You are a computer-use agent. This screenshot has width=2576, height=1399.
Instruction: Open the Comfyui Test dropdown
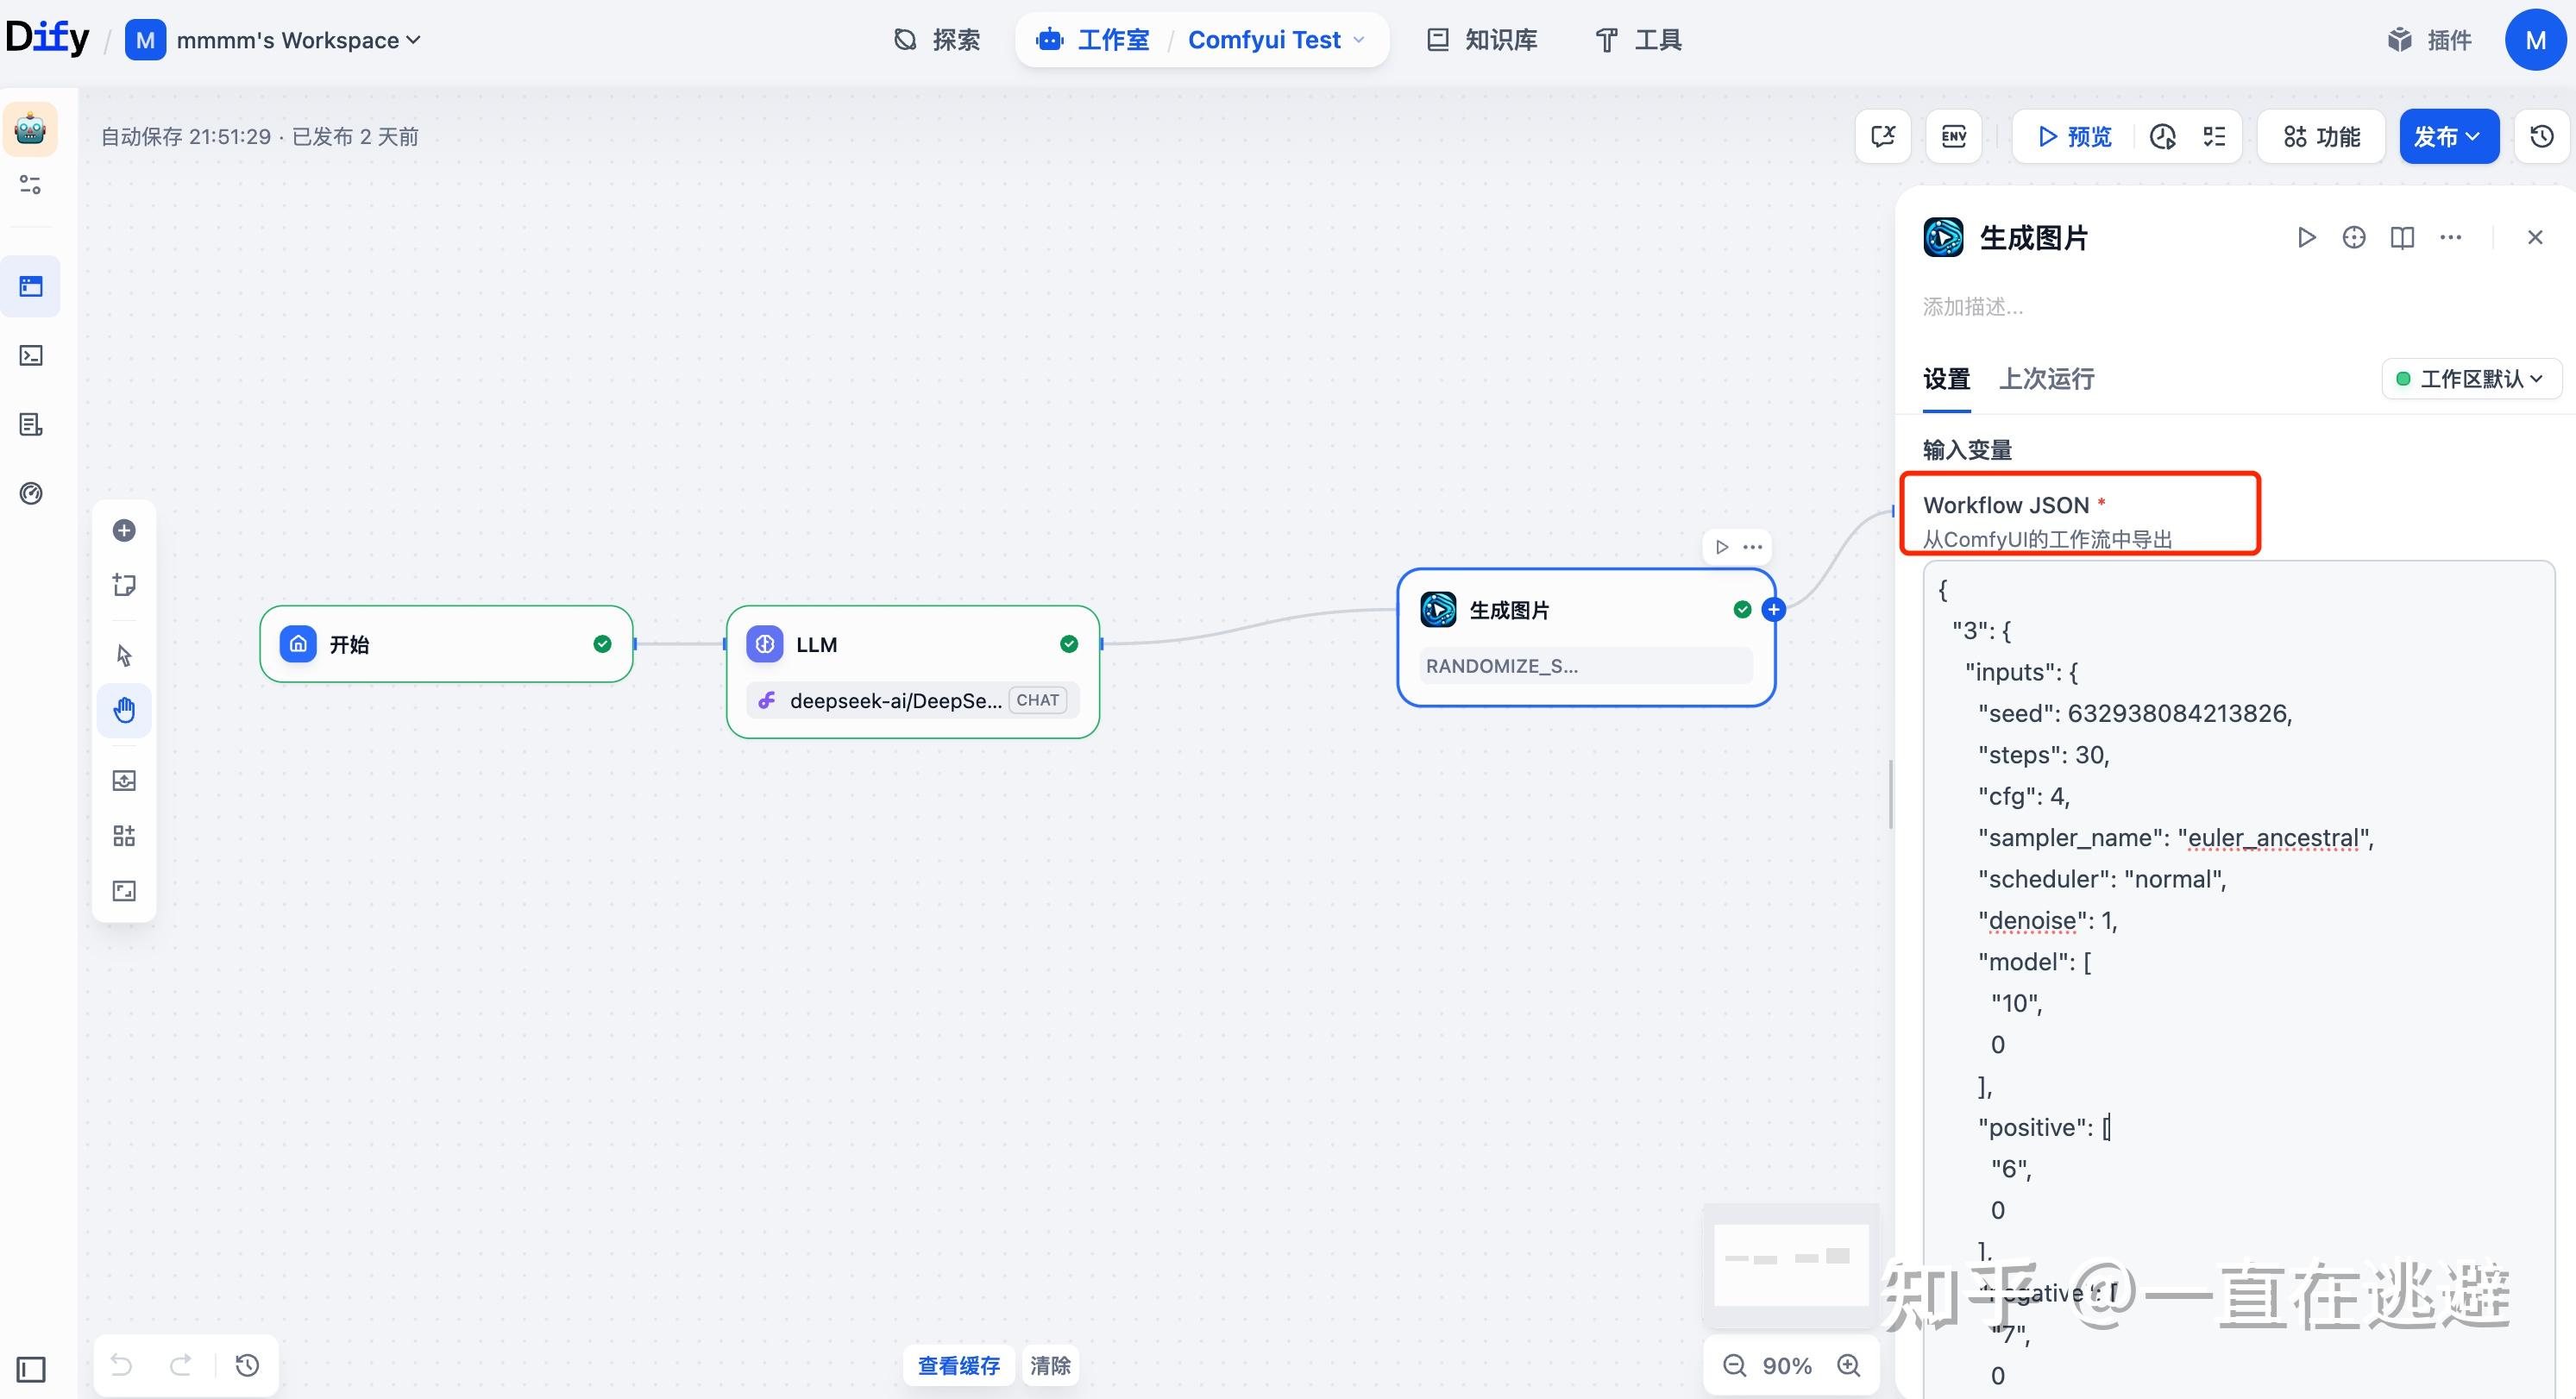pyautogui.click(x=1276, y=40)
